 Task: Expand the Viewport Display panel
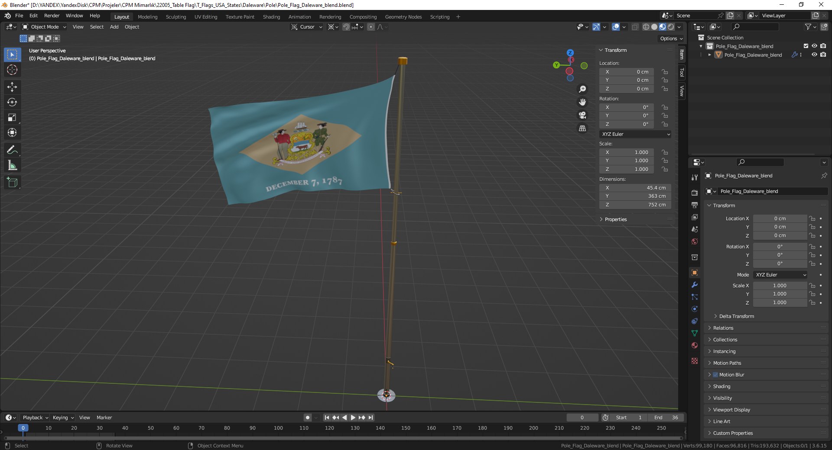(766, 410)
